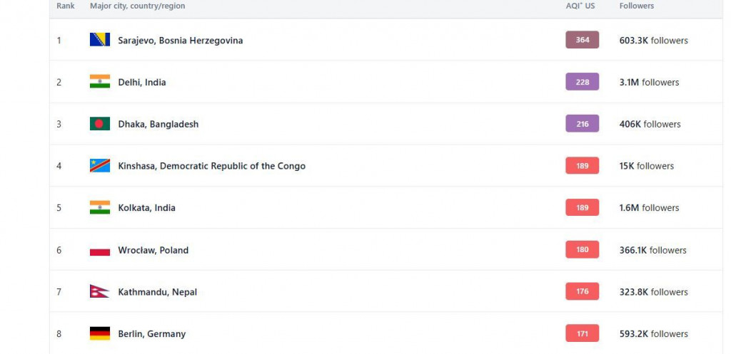Viewport: 731px width, 354px height.
Task: Open the Delhi, India city link
Action: pos(141,83)
